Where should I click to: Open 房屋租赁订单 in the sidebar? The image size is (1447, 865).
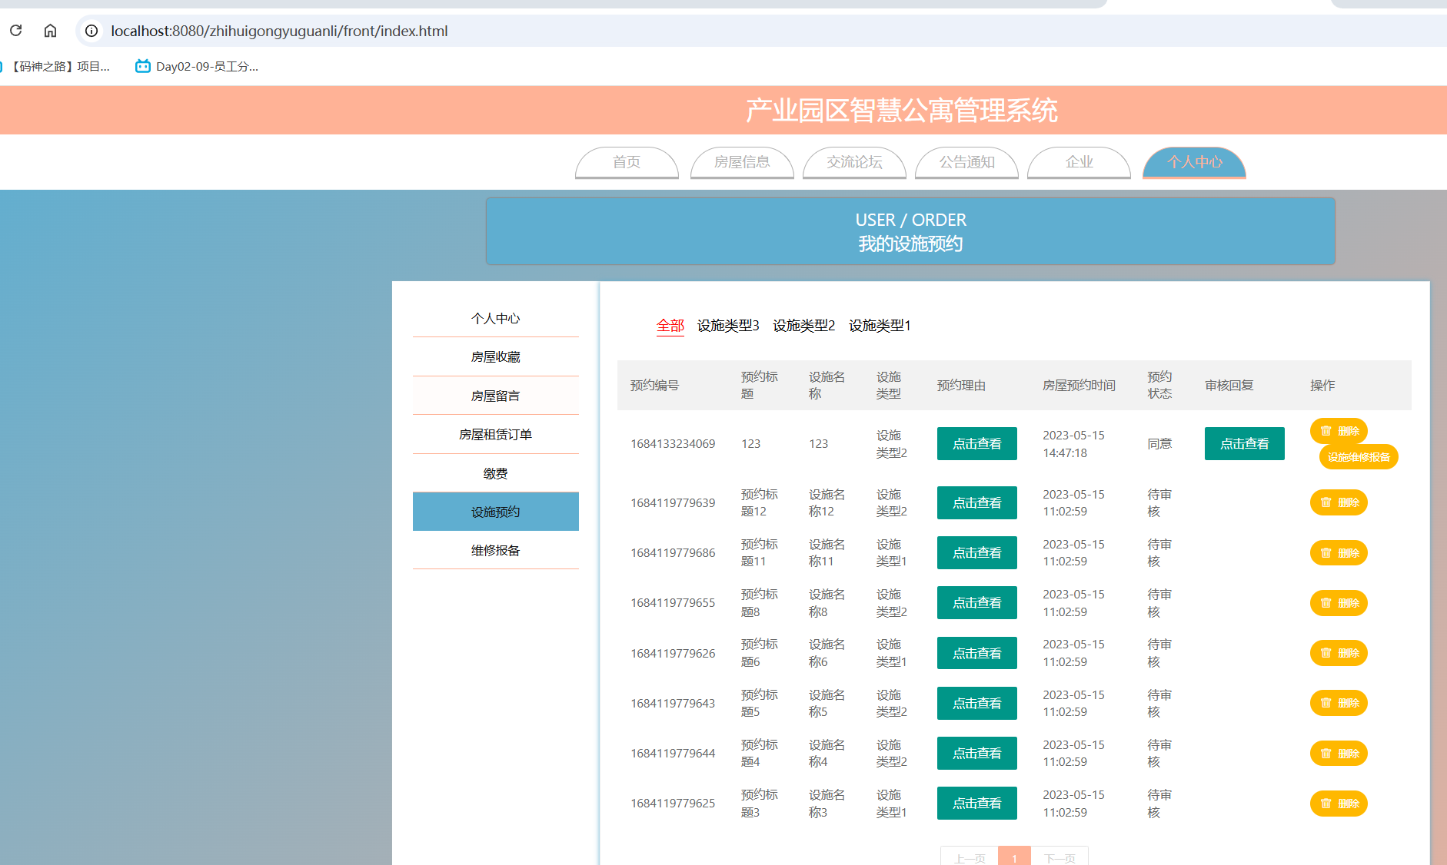[496, 434]
